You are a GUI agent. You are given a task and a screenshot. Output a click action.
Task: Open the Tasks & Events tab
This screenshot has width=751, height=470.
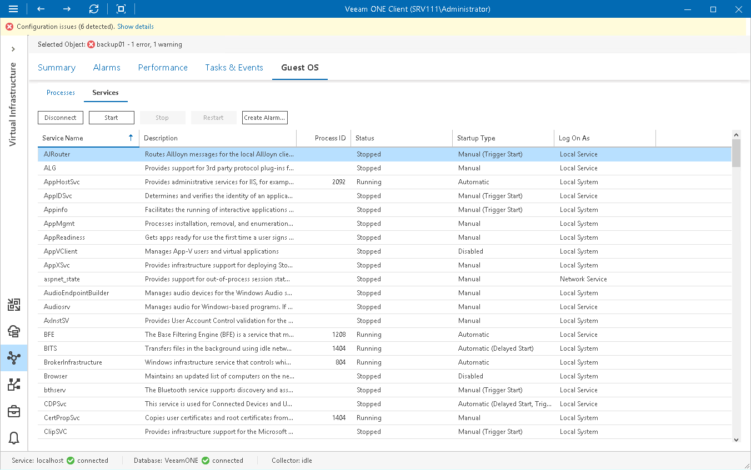click(234, 68)
